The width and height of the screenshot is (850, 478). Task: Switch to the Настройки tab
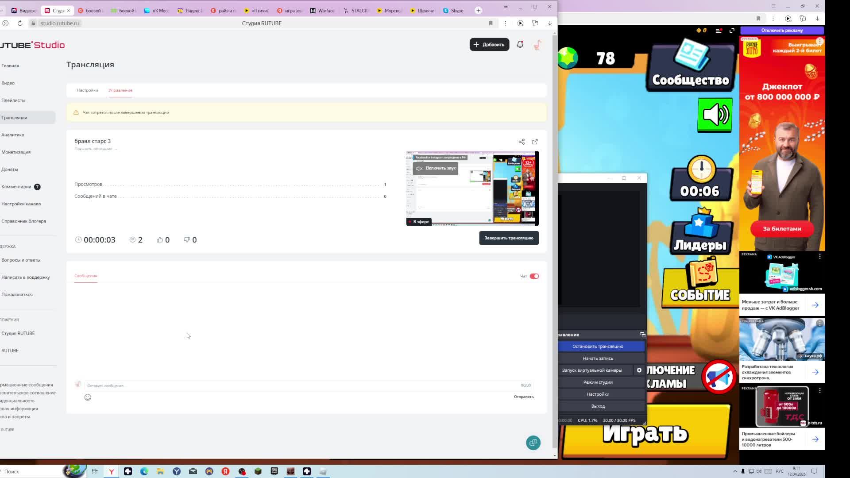point(87,90)
